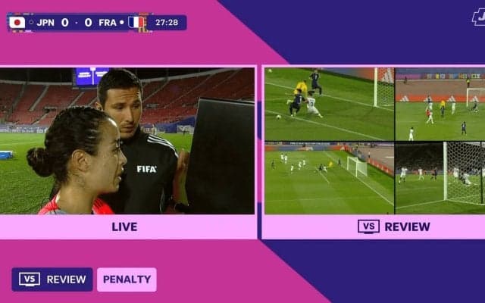Select the bottom-left REVIEW badge
The image size is (485, 303).
click(52, 280)
